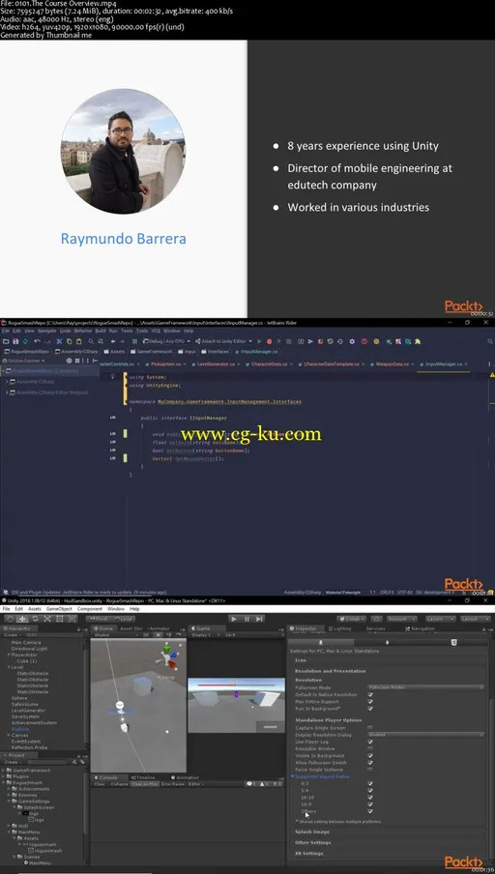495x874 pixels.
Task: Open the LevelGenerator.cs tab in Rider
Action: [x=218, y=364]
